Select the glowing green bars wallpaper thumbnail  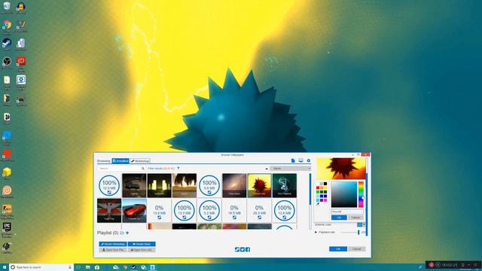click(159, 185)
